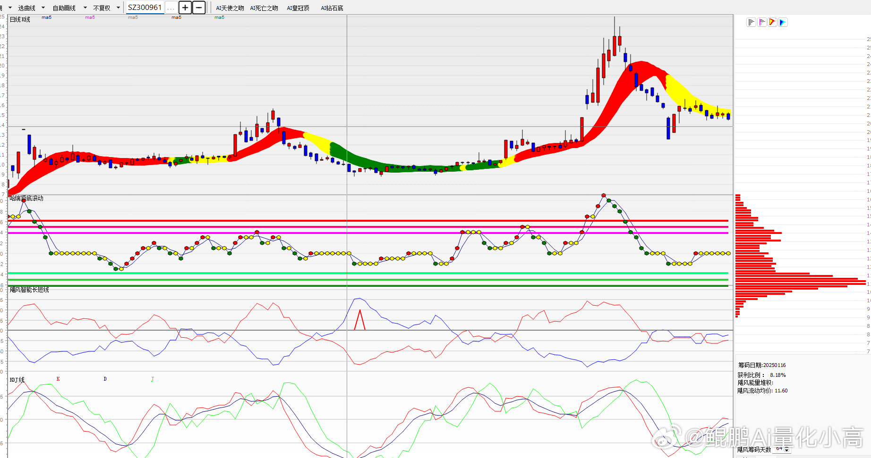Image resolution: width=871 pixels, height=458 pixels.
Task: Click the 飓风智能长短线 indicator label
Action: 29,290
